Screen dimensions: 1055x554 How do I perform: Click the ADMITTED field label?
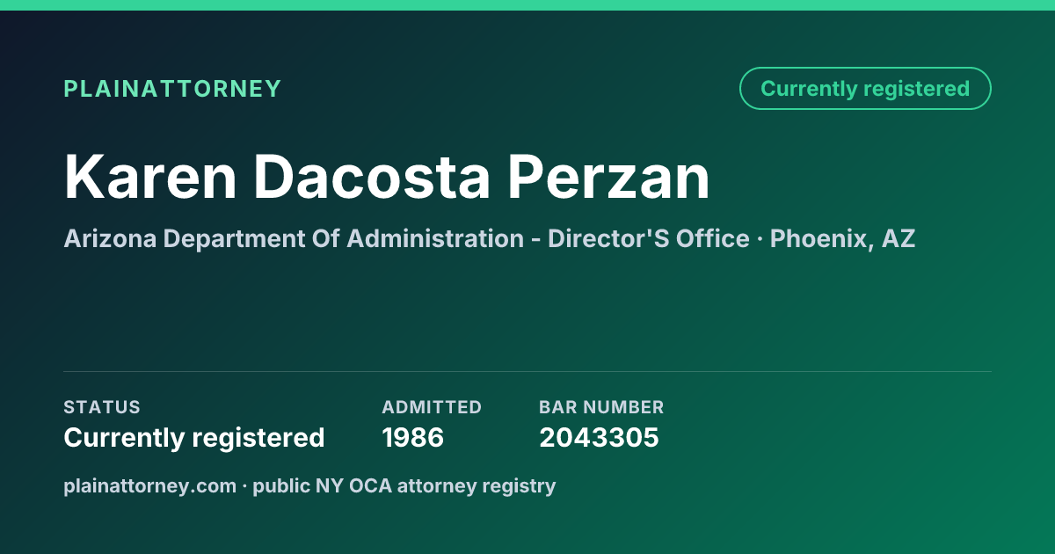point(432,407)
